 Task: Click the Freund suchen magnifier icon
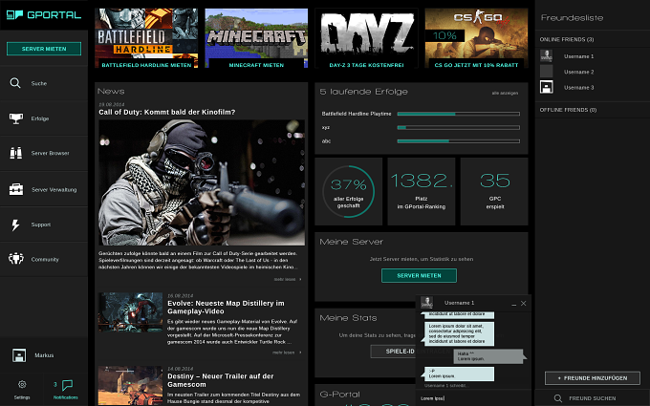coord(558,398)
